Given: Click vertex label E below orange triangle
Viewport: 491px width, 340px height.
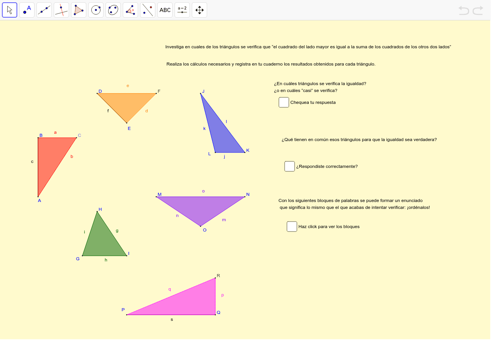Looking at the screenshot, I should 129,128.
